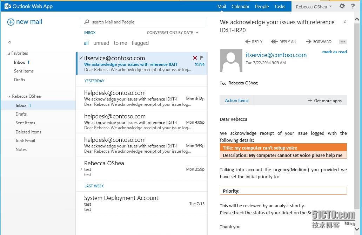Click the itservice@contoso.com sender link in reading pane
This screenshot has height=235, width=362.
[276, 55]
